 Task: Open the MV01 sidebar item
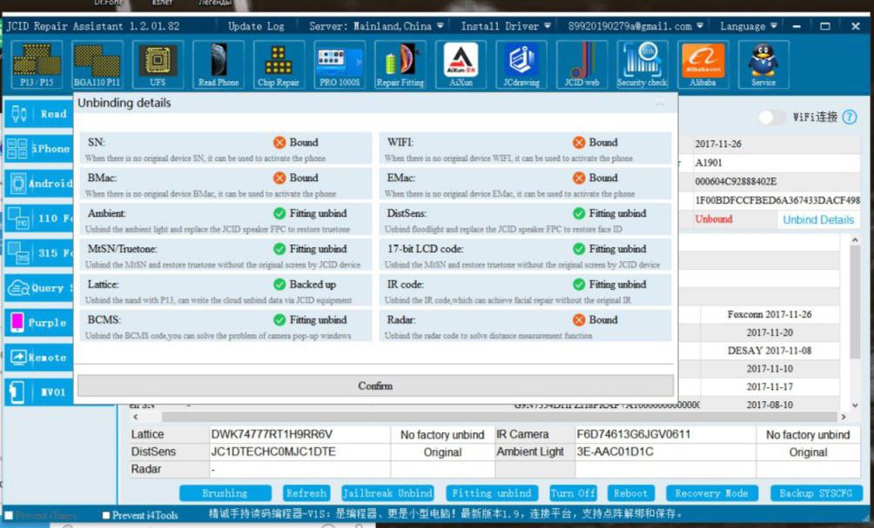39,392
